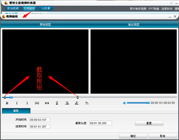The width and height of the screenshot is (179, 140).
Task: Click the 3D效果 button
Action: pos(46,9)
